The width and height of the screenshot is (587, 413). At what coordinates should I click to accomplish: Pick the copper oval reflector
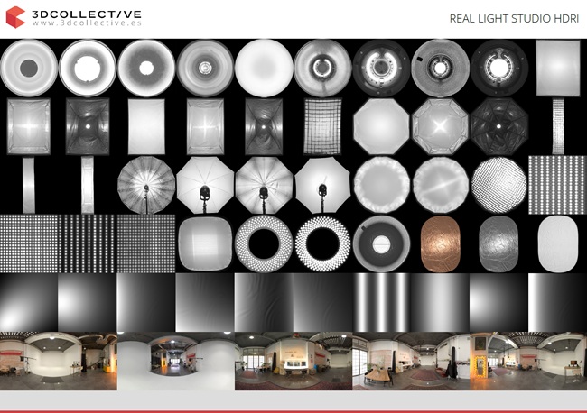[x=441, y=243]
